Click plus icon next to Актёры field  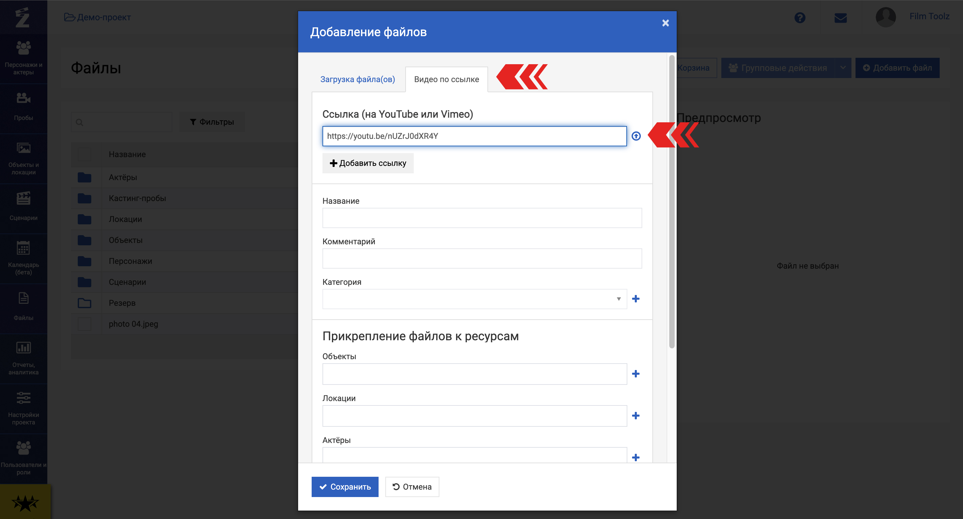click(x=635, y=458)
